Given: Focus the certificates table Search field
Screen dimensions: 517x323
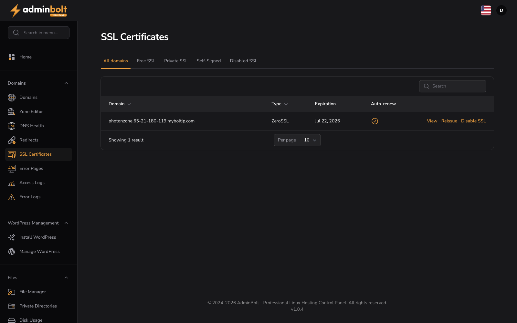Looking at the screenshot, I should (x=452, y=86).
